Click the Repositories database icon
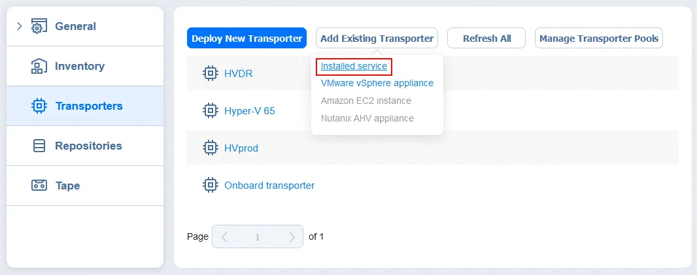697x275 pixels. 39,146
